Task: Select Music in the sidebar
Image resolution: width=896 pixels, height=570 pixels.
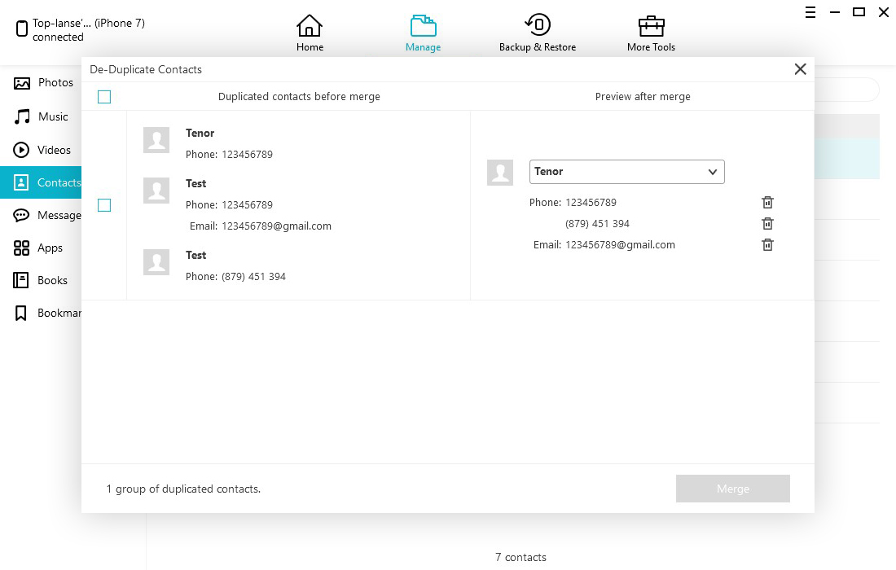Action: [42, 116]
